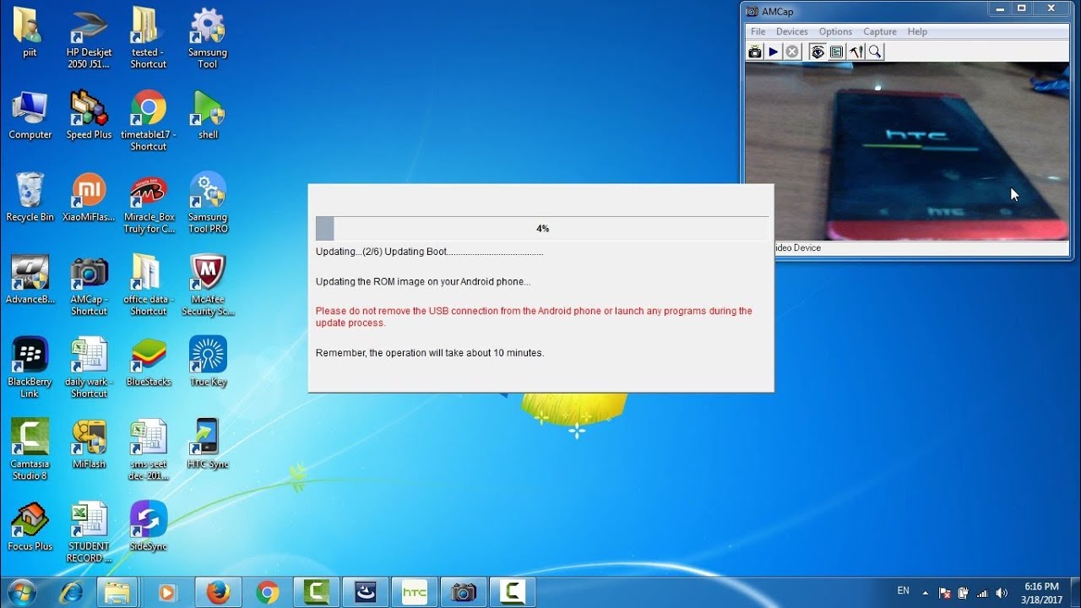This screenshot has height=608, width=1081.
Task: Switch to AMCap camera taskbar button
Action: [464, 593]
